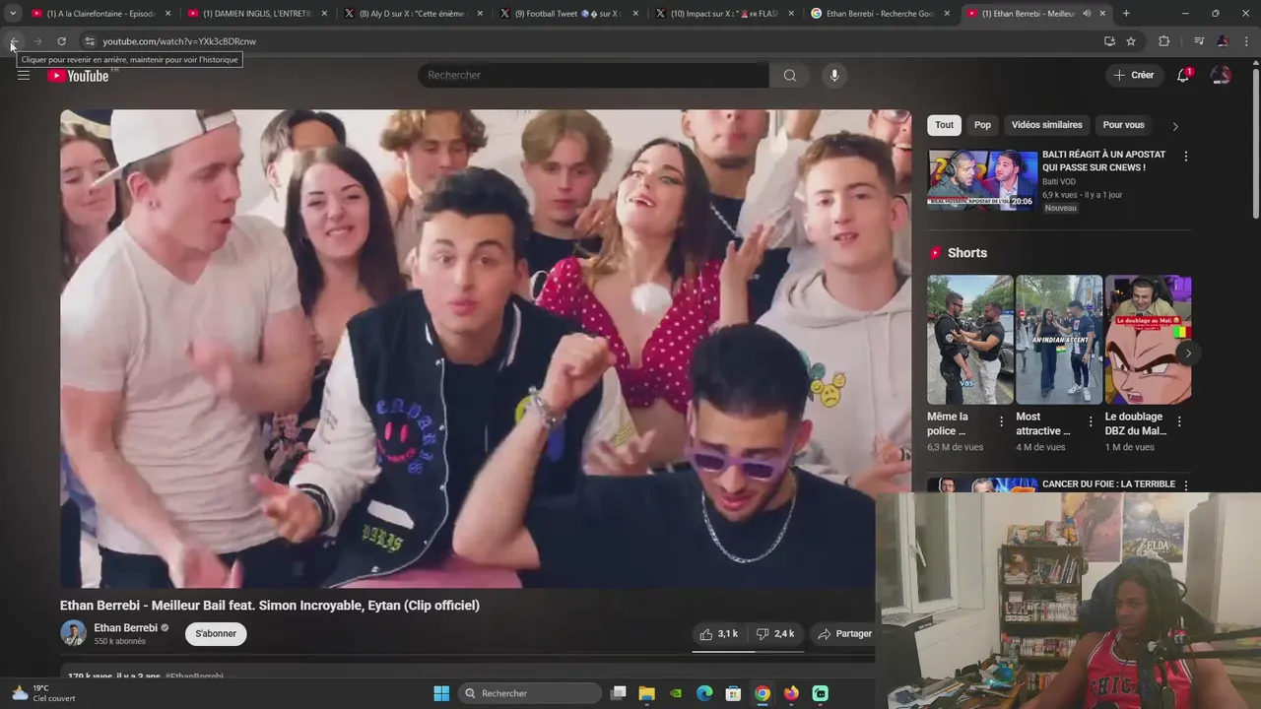Open the YouTube notifications bell
The height and width of the screenshot is (709, 1261).
click(1183, 75)
